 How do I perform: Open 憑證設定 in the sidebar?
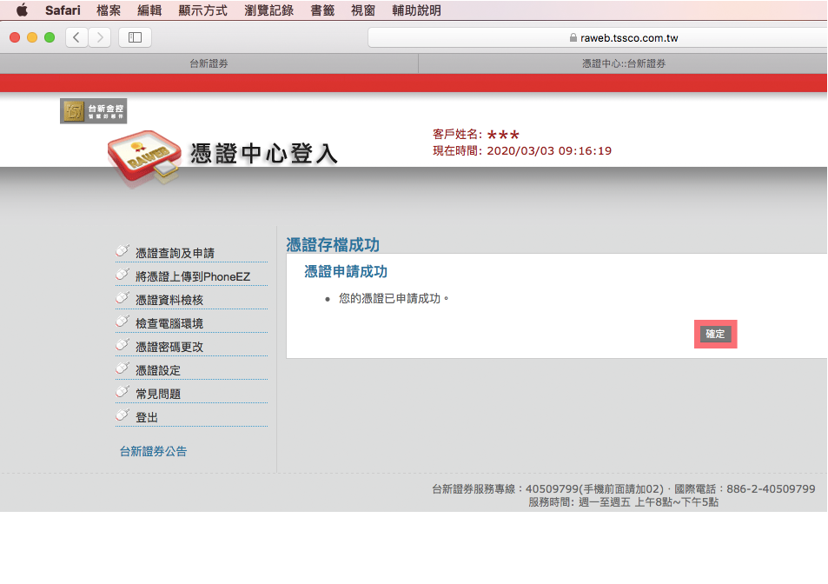(x=158, y=371)
